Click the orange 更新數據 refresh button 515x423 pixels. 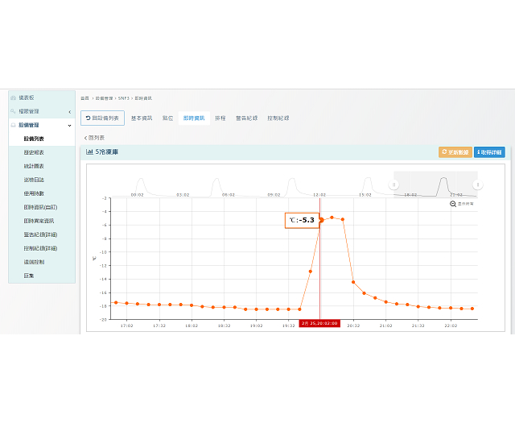455,151
